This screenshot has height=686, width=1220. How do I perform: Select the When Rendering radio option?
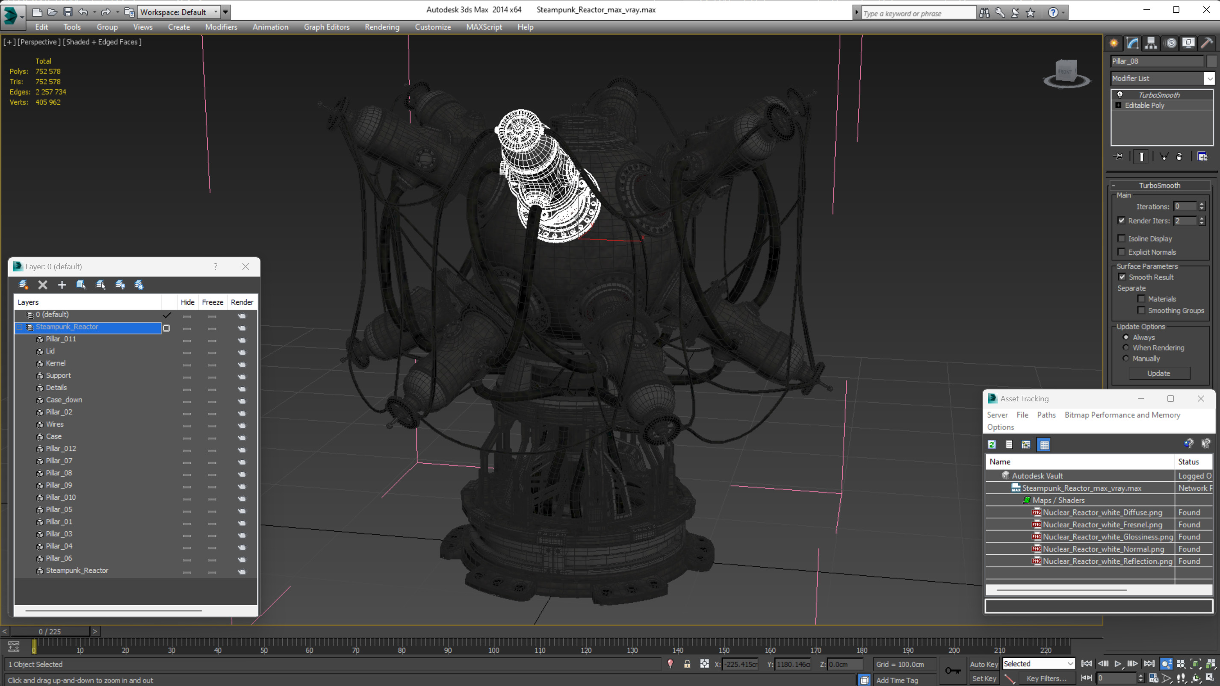pyautogui.click(x=1126, y=347)
